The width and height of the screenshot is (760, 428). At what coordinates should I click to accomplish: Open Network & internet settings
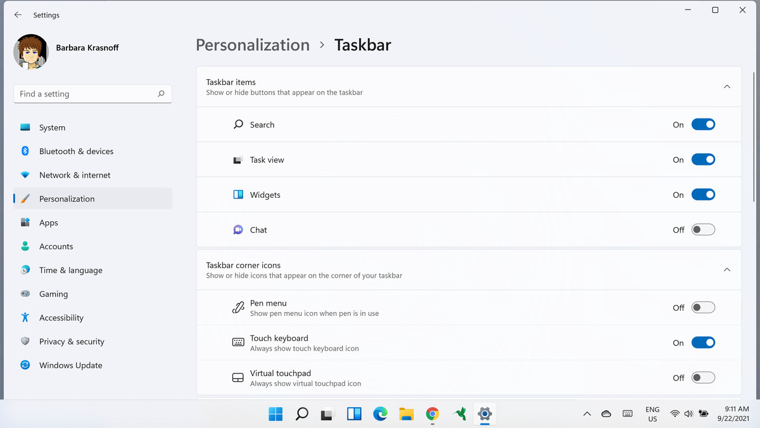pyautogui.click(x=92, y=175)
